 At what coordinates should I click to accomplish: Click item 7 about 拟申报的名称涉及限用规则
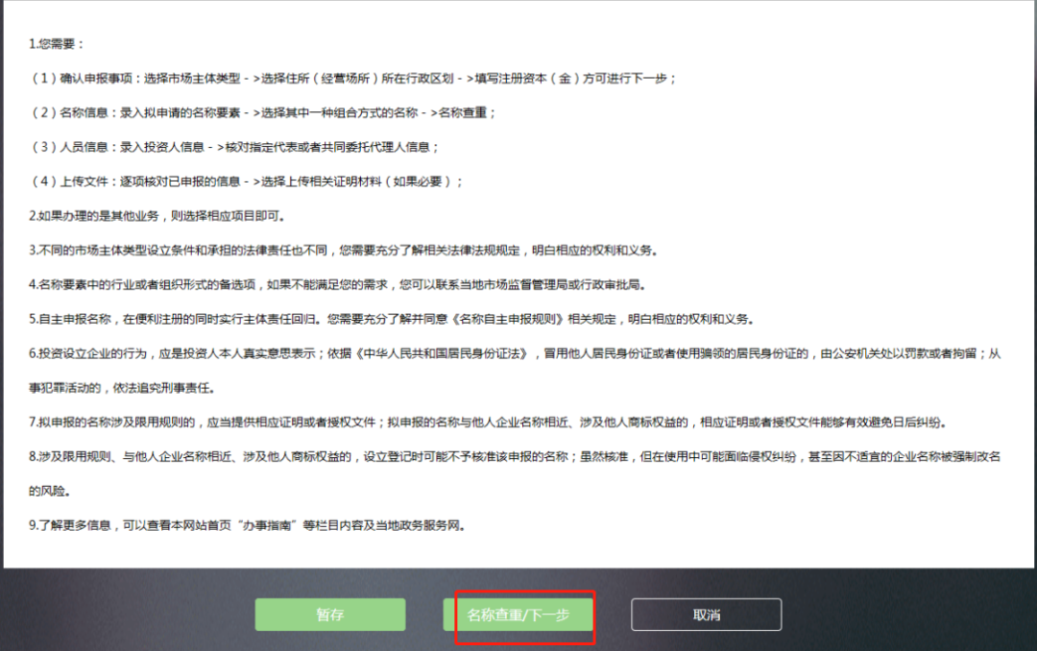tap(493, 422)
